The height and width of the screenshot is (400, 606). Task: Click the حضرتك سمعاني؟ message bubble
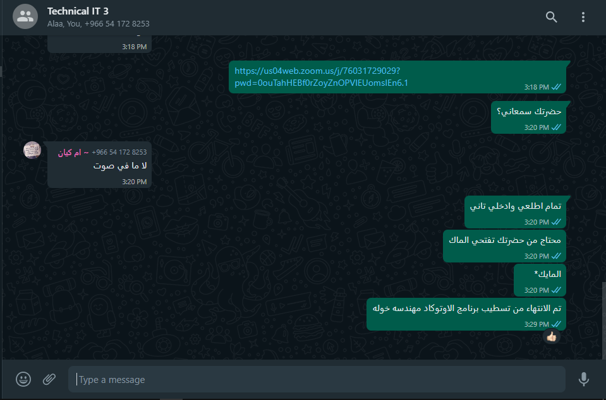click(528, 117)
